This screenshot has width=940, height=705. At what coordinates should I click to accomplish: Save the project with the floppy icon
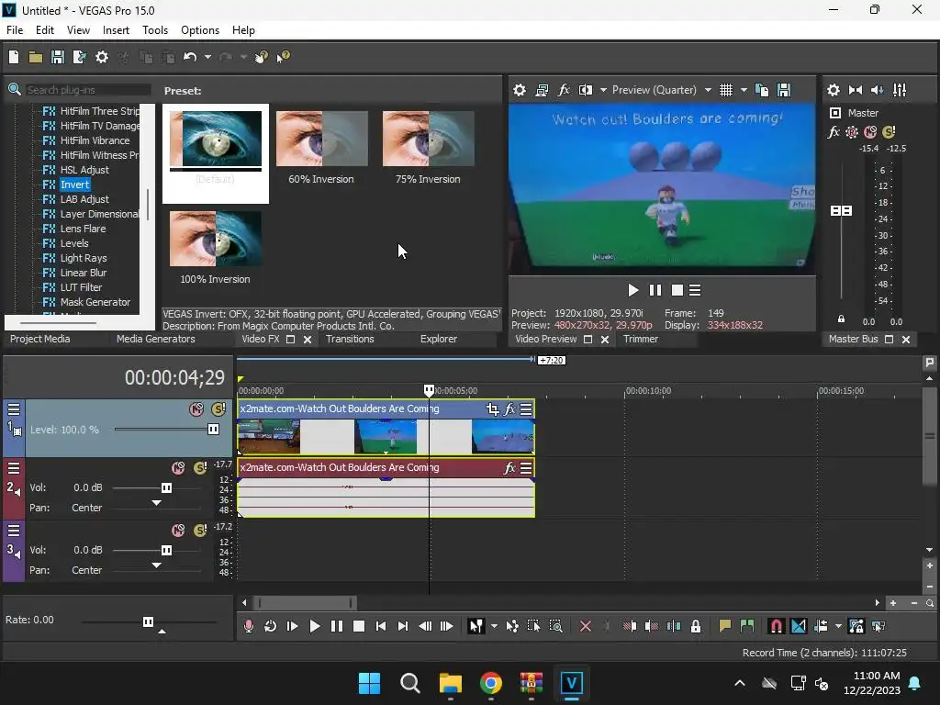(58, 57)
